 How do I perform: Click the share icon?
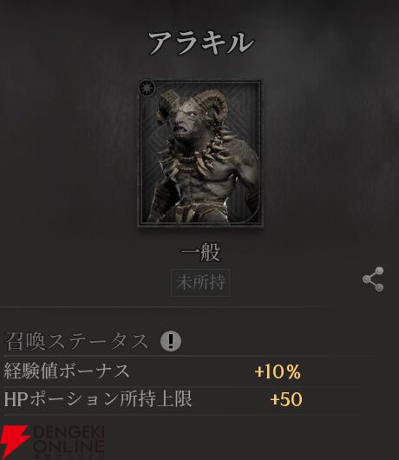click(x=373, y=279)
